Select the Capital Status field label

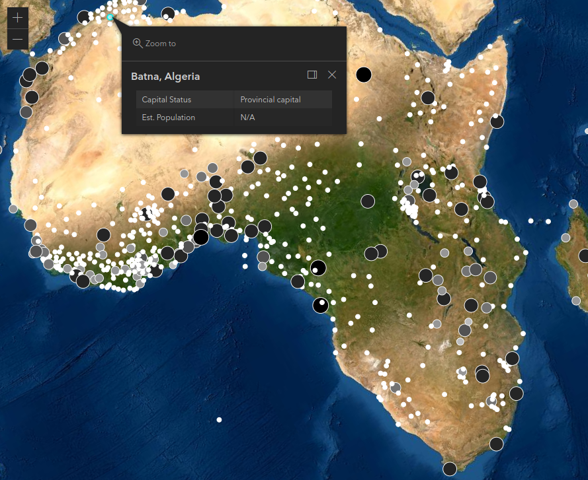click(167, 100)
